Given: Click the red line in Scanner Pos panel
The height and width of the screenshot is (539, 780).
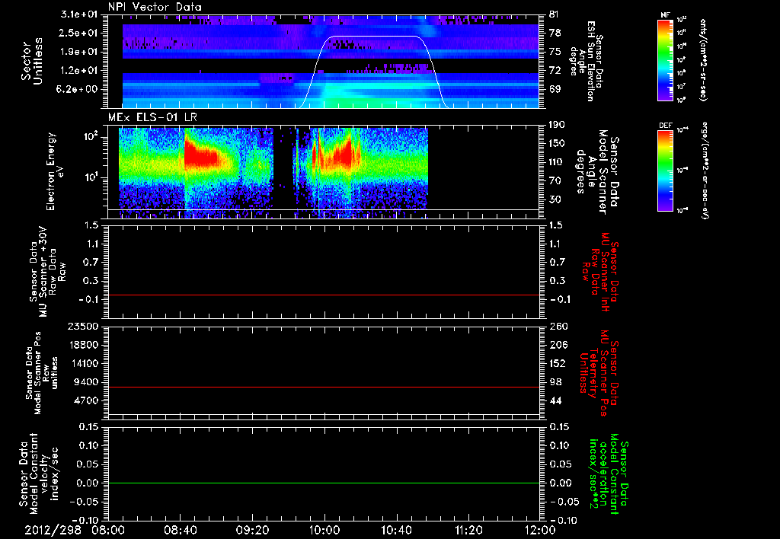Looking at the screenshot, I should [323, 387].
